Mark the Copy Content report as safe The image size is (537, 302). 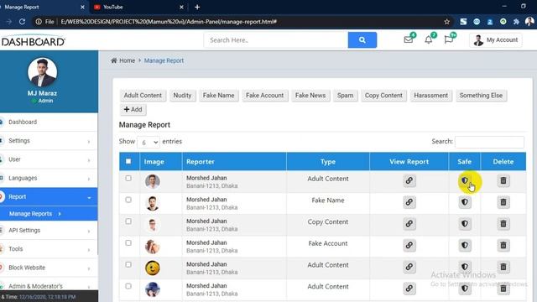pyautogui.click(x=465, y=224)
